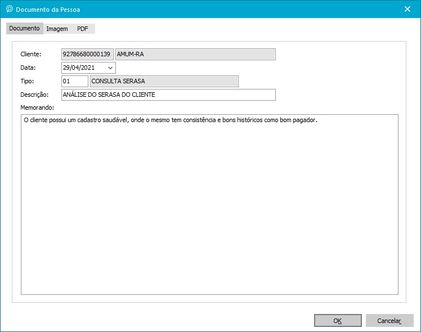Switch to the Imagem tab
Screen dimensions: 421x332
click(x=57, y=29)
